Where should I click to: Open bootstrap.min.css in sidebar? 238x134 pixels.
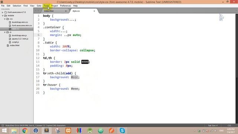click(20, 22)
